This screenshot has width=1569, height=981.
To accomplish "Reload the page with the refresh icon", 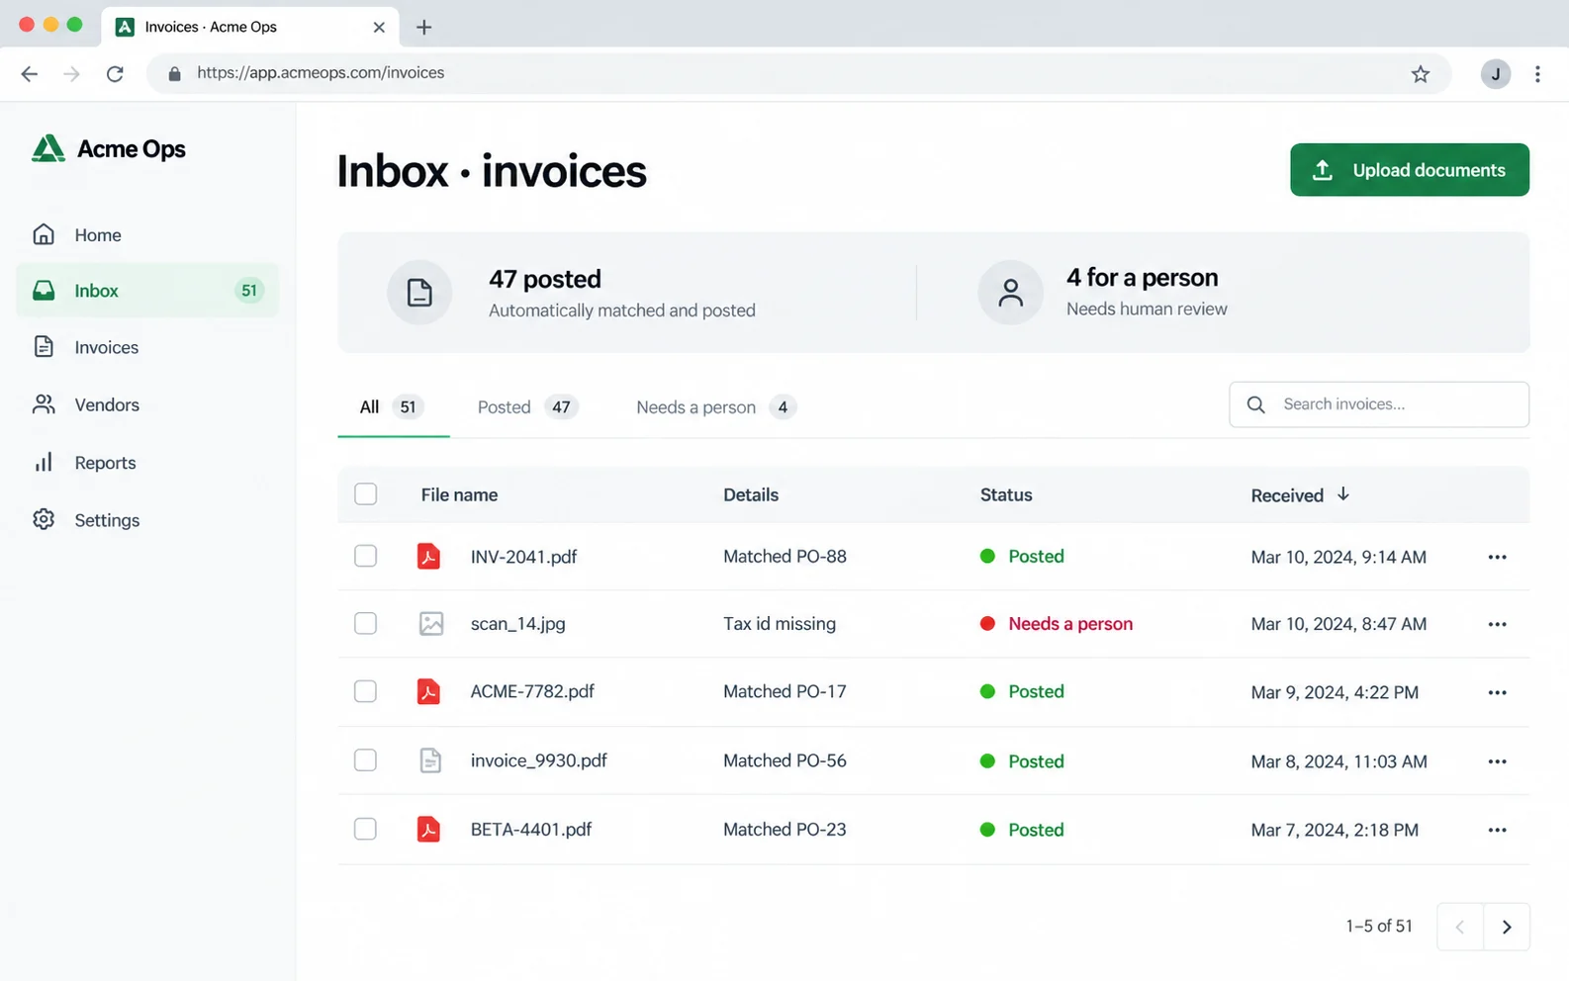I will coord(116,73).
